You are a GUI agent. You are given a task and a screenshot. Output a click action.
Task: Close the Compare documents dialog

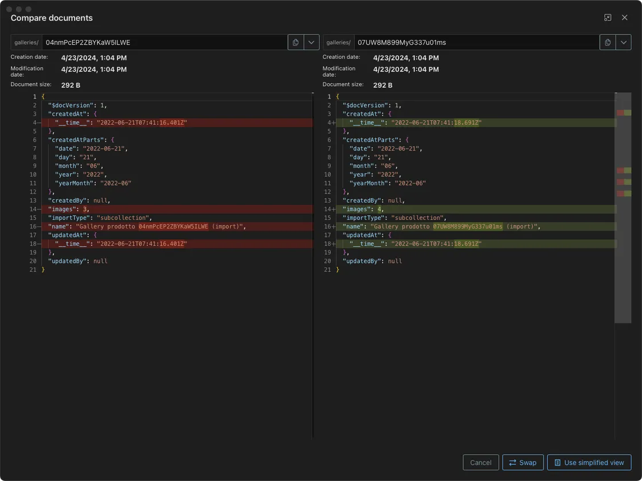coord(624,18)
